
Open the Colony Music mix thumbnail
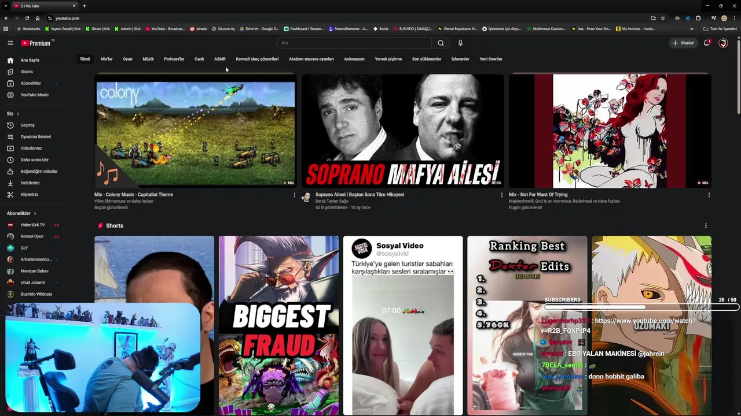[x=195, y=131]
